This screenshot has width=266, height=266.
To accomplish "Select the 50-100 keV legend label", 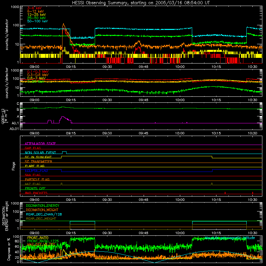I will [38, 21].
